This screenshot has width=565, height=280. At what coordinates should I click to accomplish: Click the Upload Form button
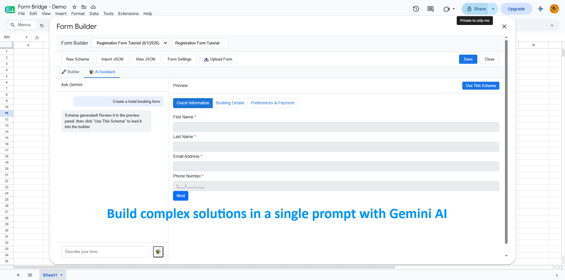coord(218,59)
